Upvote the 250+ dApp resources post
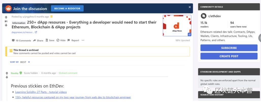 pos(6,17)
